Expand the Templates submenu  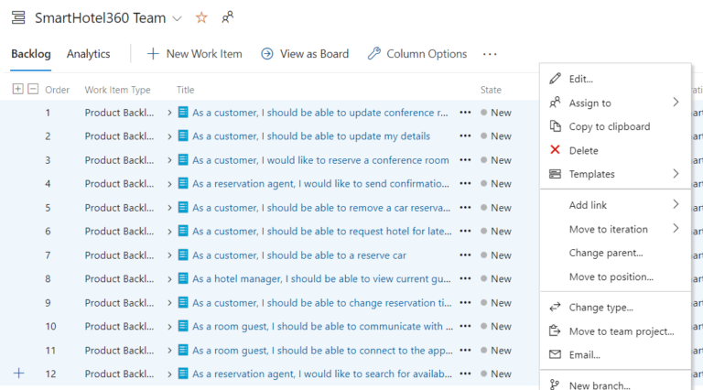[x=676, y=174]
